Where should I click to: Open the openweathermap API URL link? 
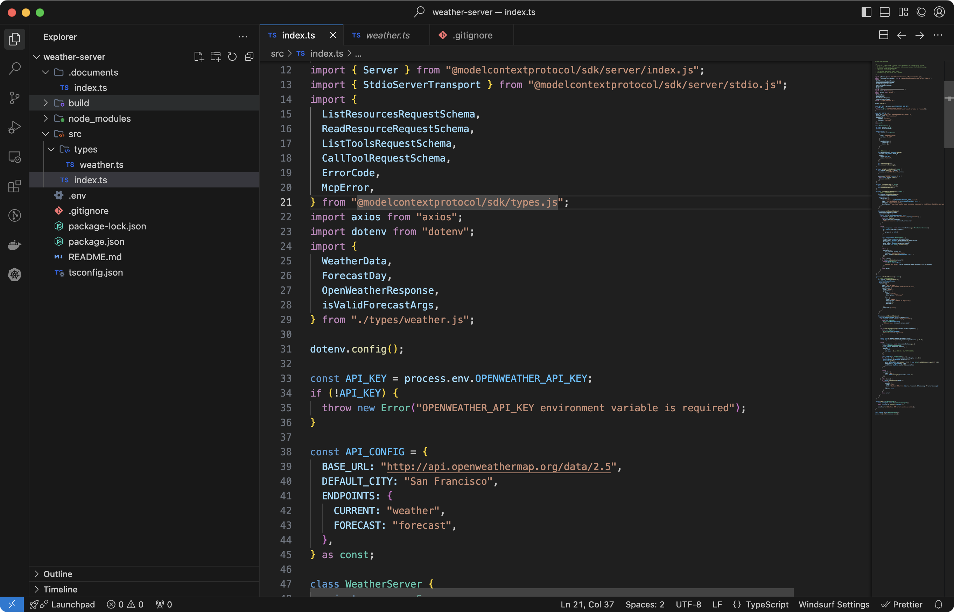(498, 467)
